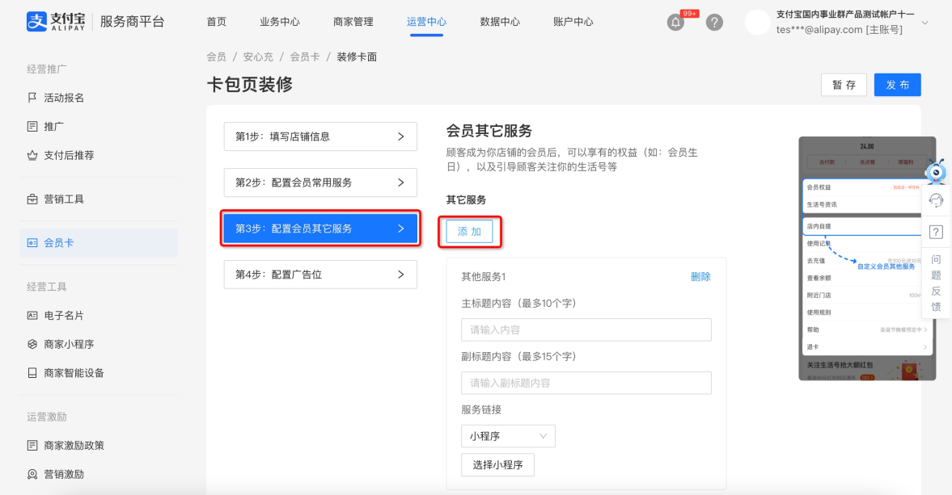Click the 推广 sidebar icon
952x495 pixels.
32,126
